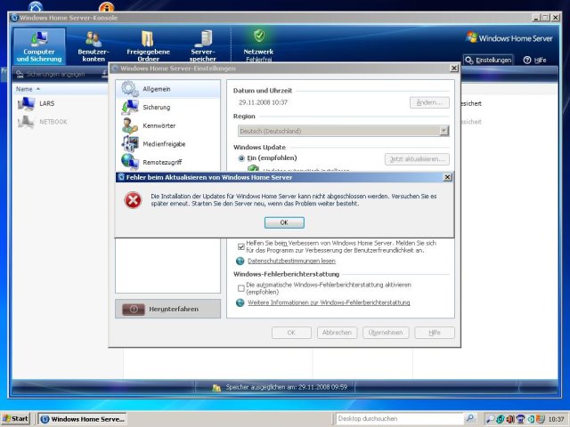This screenshot has width=570, height=427.
Task: Click the Benutzerkonten people icon
Action: 94,39
